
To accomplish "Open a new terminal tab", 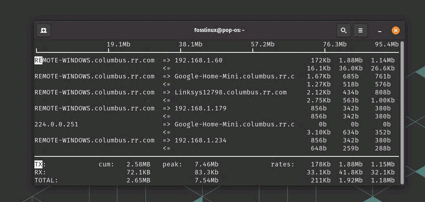I will 44,30.
